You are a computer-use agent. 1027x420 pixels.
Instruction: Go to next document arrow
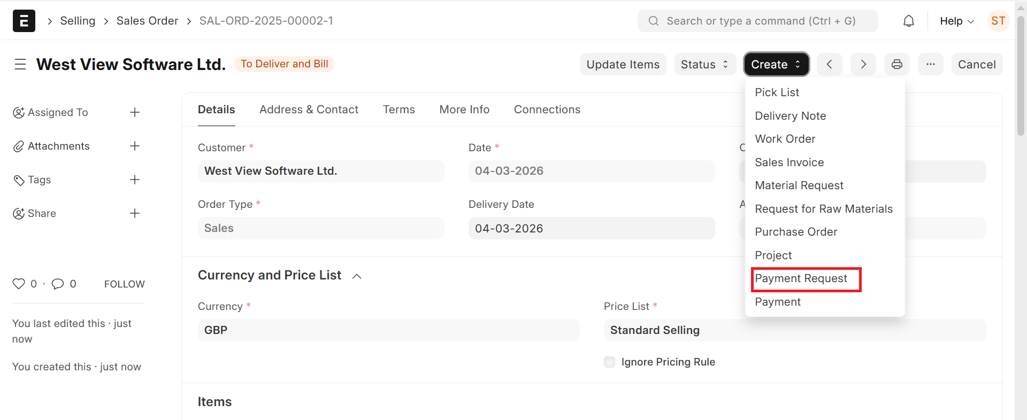(863, 65)
